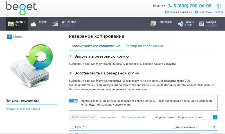Viewport: 225px width, 134px height.
Task: Click the phone number 8 (800) 700-06-08
Action: 192,6
